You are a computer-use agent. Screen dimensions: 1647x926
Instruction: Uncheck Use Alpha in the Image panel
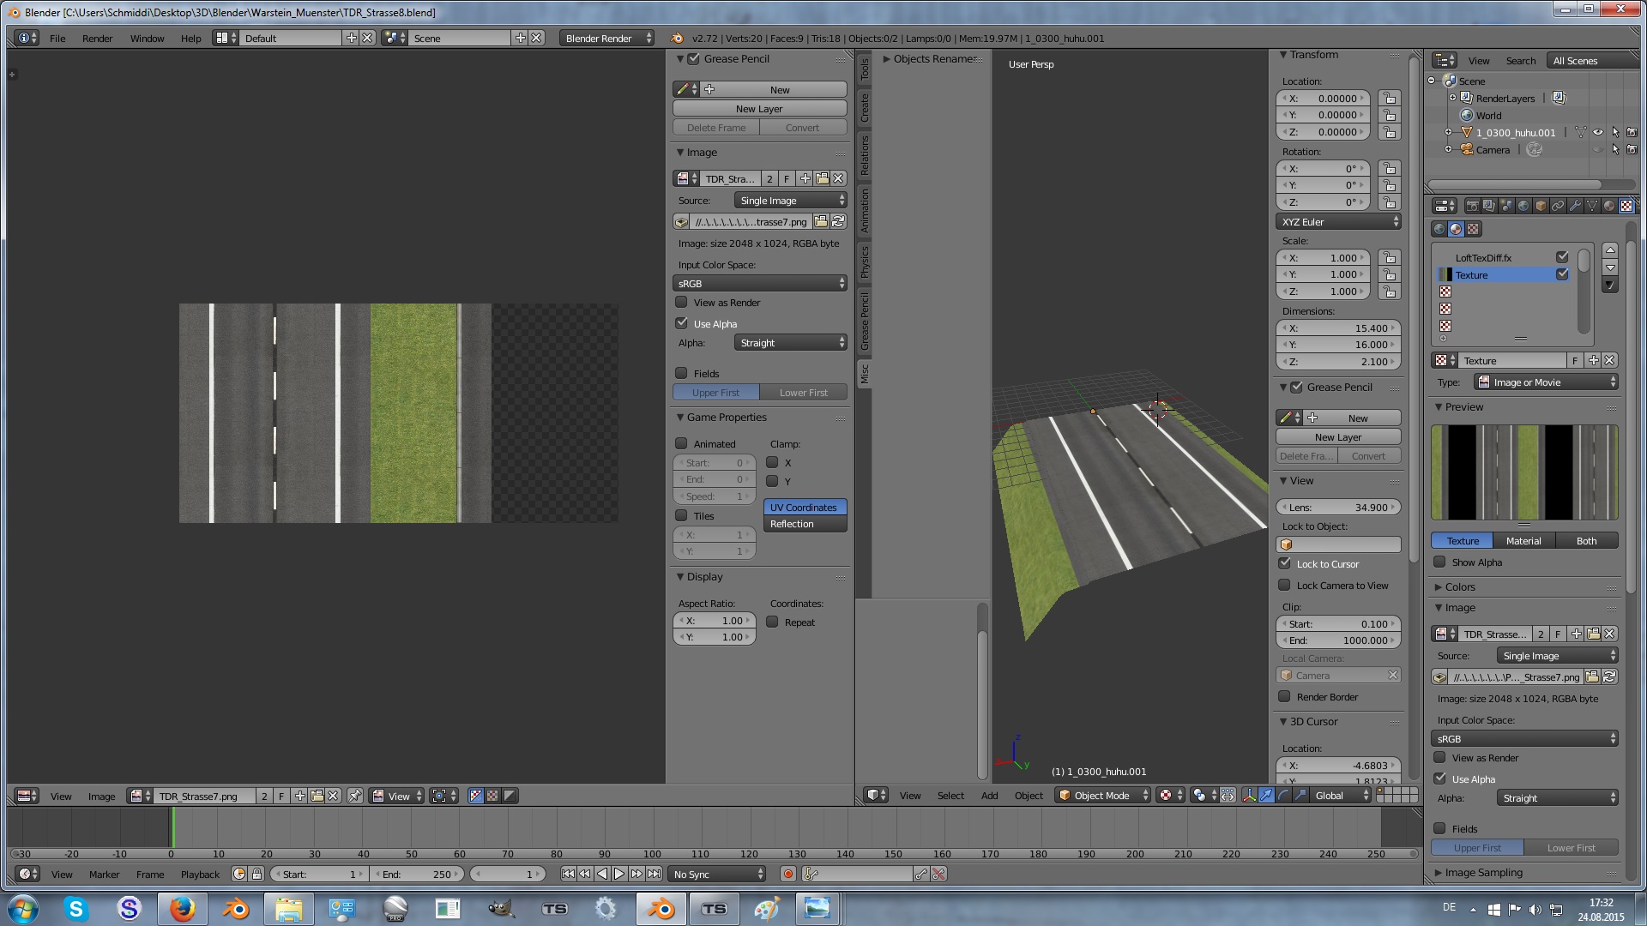tap(682, 323)
